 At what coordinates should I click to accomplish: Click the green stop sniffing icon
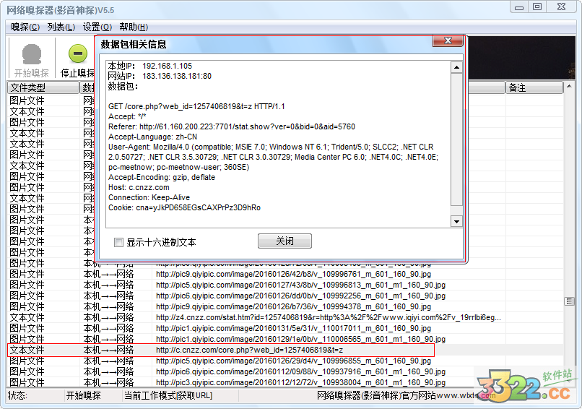point(78,53)
